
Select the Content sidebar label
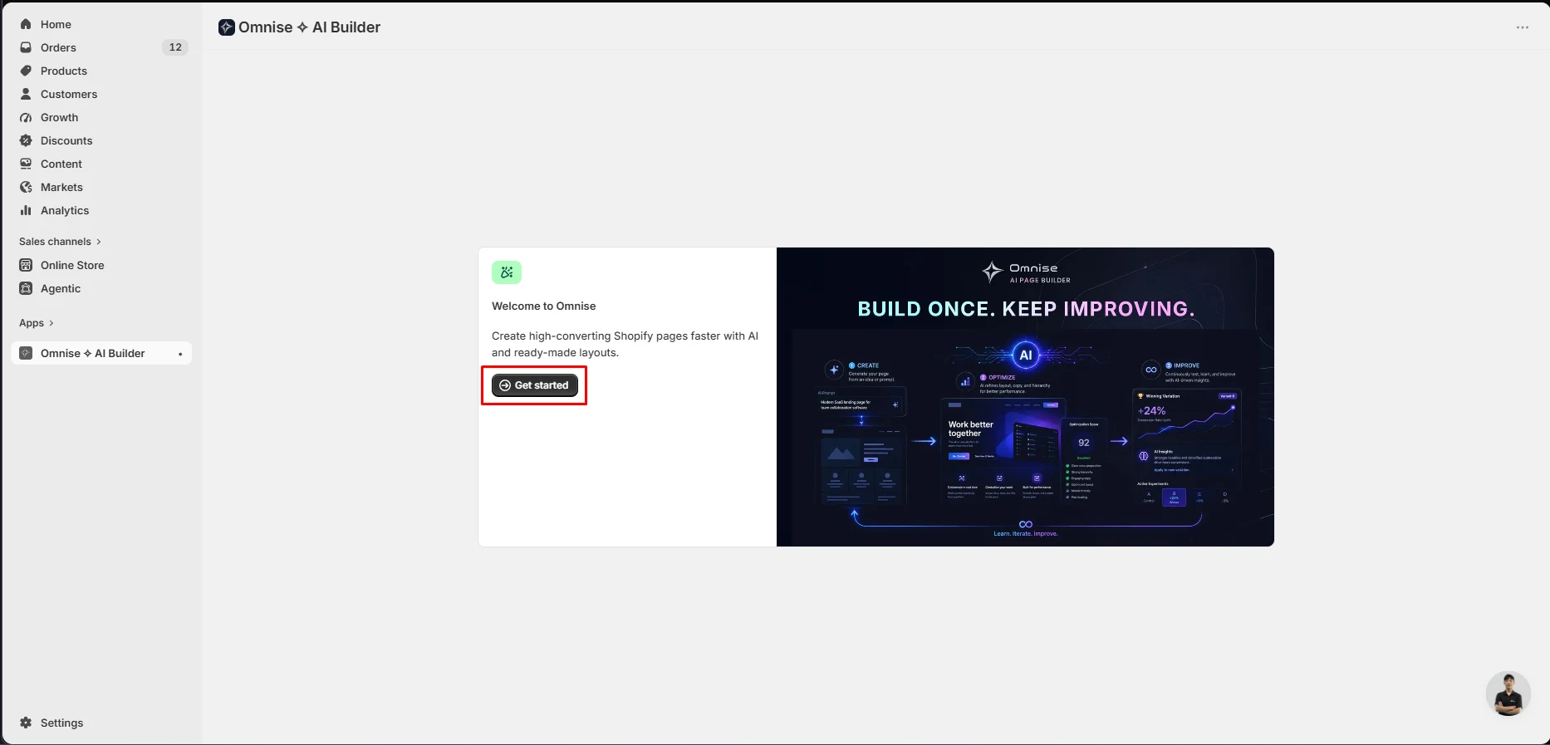pyautogui.click(x=61, y=164)
